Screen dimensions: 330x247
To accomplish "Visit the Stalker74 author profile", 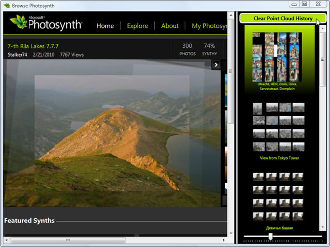I will 18,55.
